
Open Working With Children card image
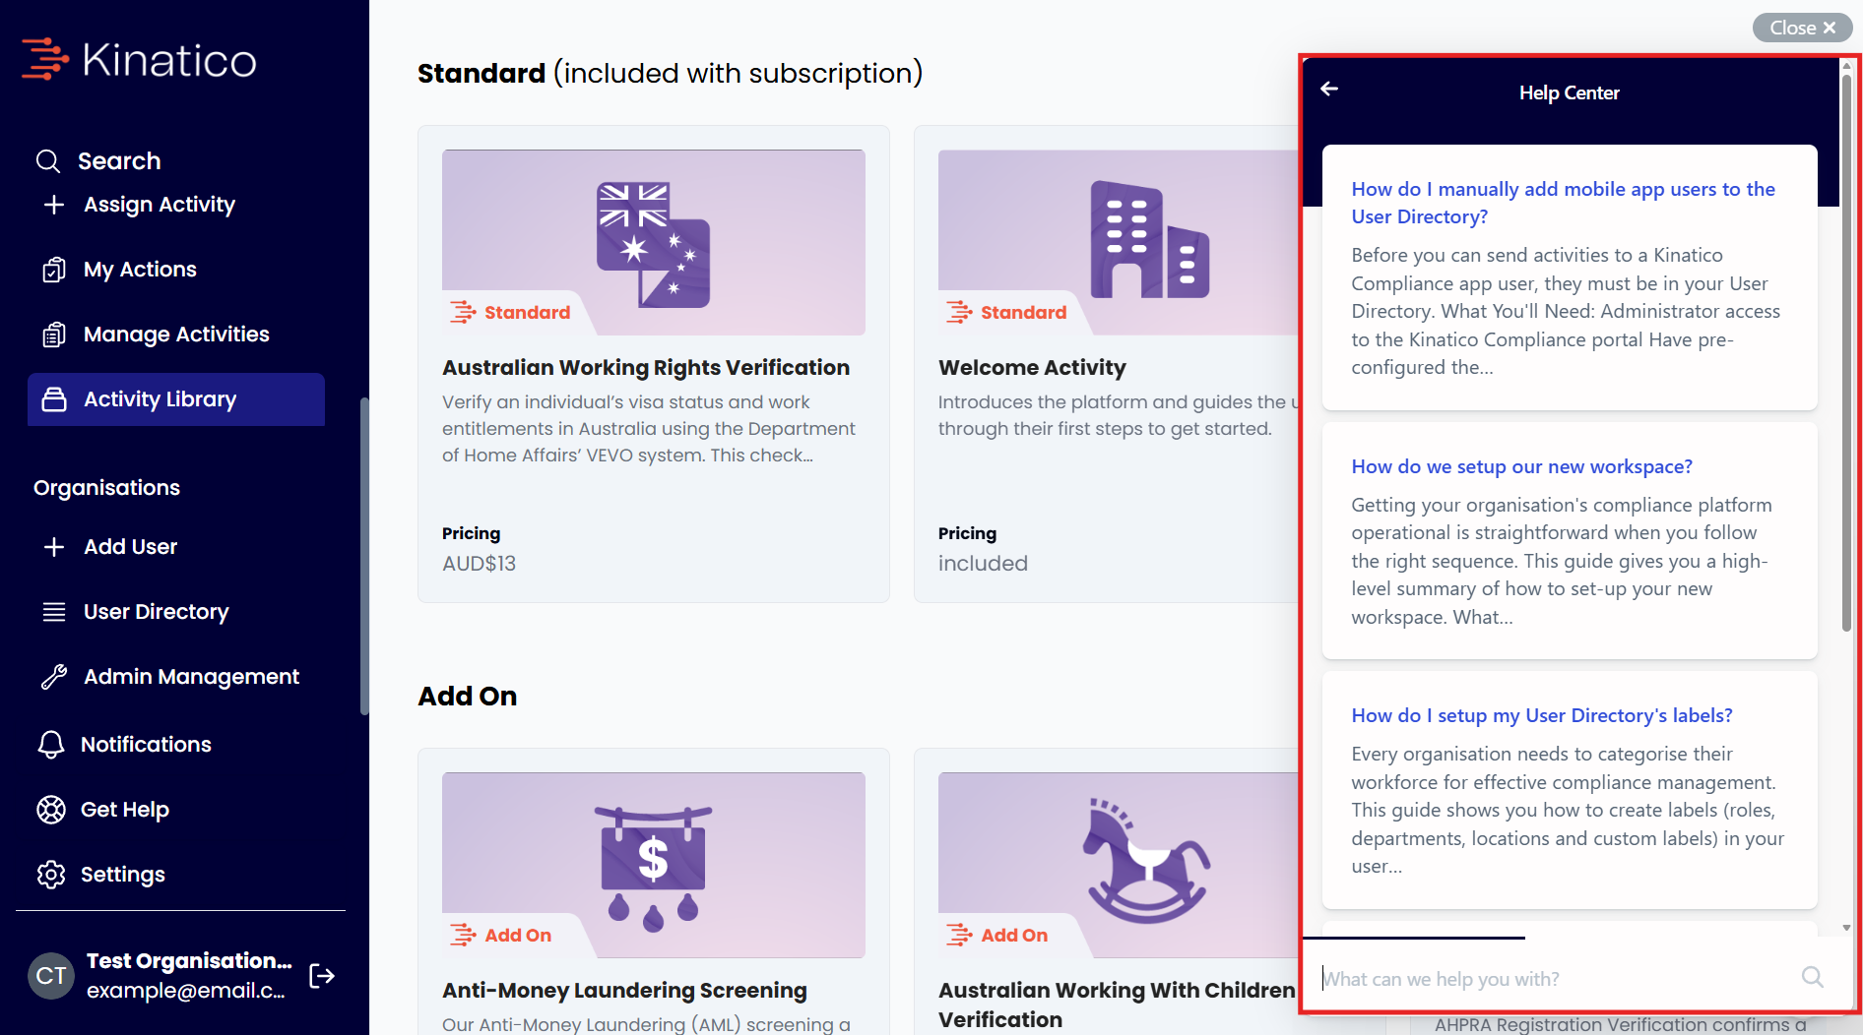click(x=1119, y=865)
